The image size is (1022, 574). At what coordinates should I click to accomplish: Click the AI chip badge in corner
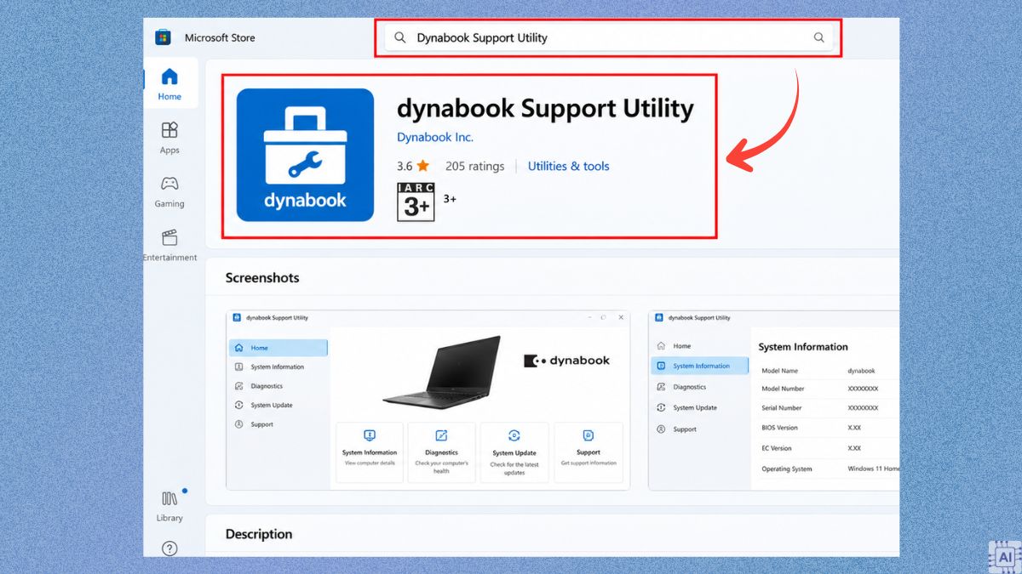pos(1004,556)
